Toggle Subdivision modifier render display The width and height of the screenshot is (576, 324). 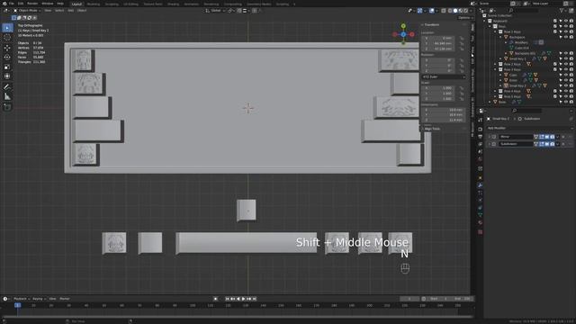click(x=552, y=144)
